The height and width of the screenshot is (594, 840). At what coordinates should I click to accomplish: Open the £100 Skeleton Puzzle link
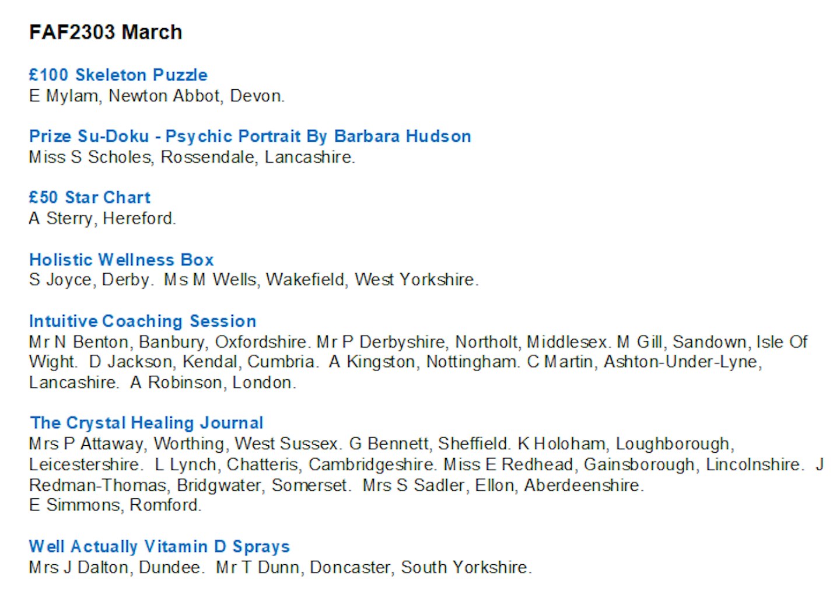[x=118, y=75]
